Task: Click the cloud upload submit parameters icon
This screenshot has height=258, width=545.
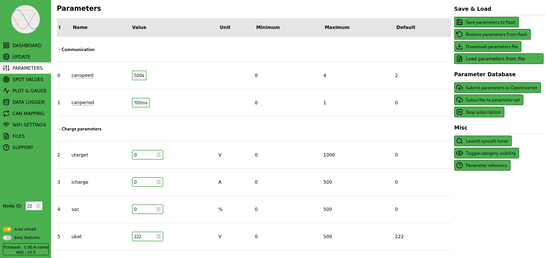Action: [460, 88]
